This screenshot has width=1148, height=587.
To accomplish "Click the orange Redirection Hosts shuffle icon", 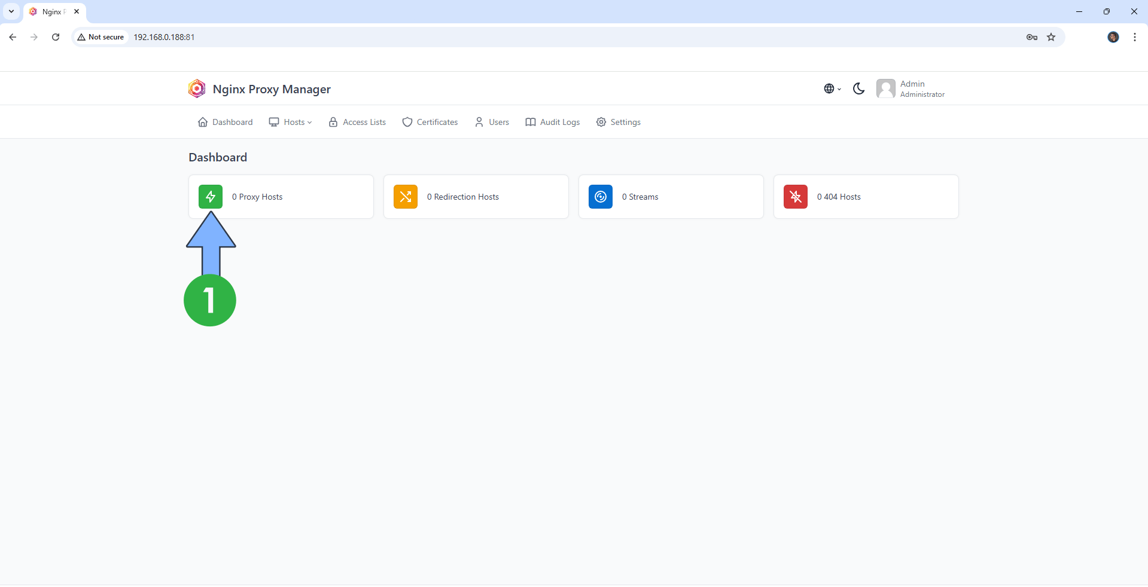I will point(405,196).
